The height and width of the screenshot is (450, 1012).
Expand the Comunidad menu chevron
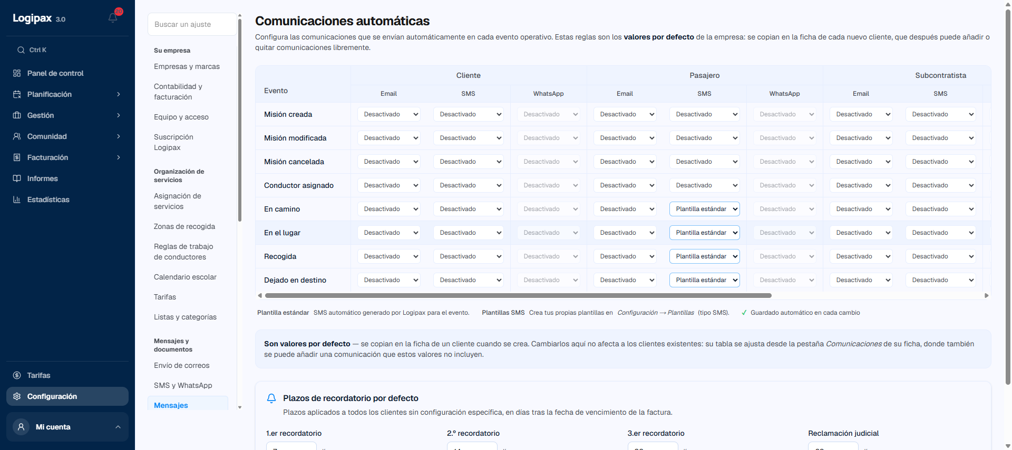(119, 136)
